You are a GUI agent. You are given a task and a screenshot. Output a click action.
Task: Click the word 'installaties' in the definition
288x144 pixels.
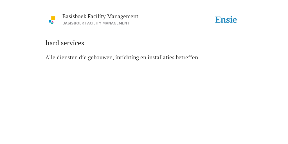point(161,57)
